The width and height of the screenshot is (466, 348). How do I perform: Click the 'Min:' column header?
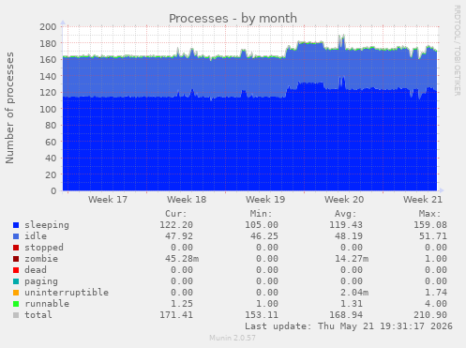coord(262,214)
